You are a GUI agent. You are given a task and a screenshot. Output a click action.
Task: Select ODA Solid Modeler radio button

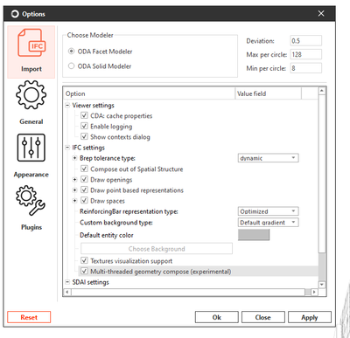pos(71,66)
